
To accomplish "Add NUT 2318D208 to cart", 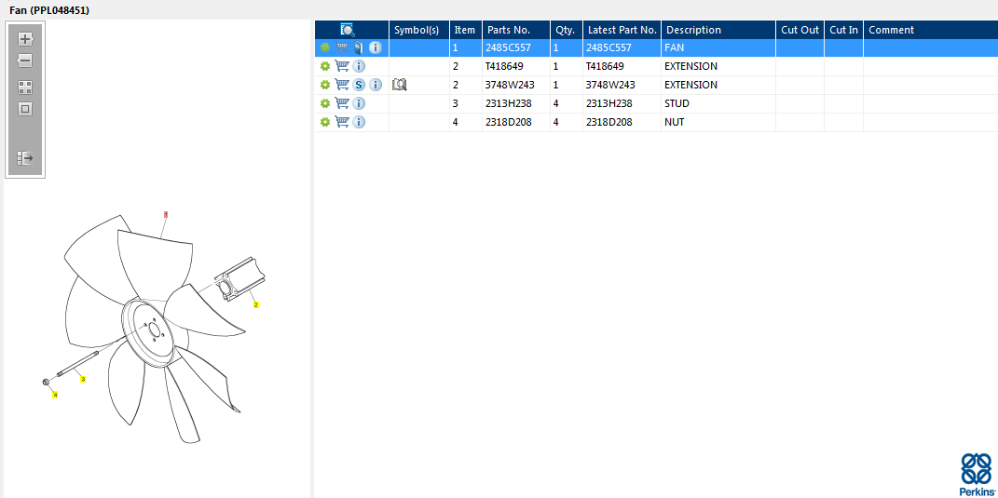I will pyautogui.click(x=342, y=122).
